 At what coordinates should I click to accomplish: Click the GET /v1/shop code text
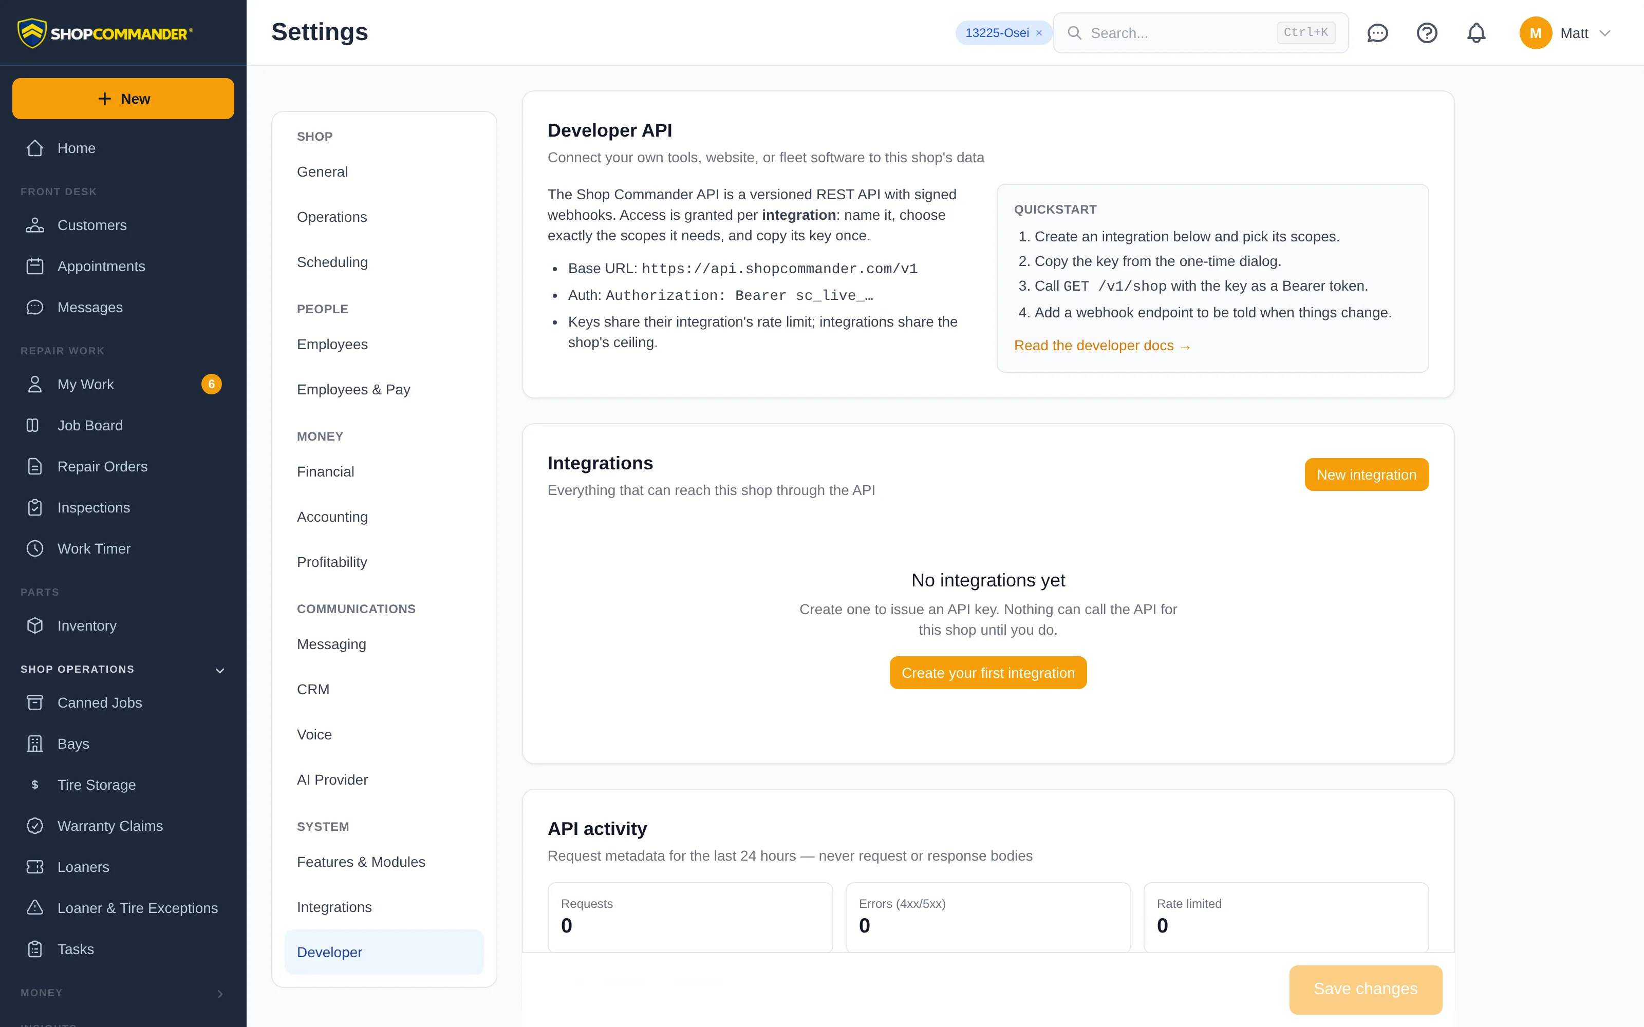pyautogui.click(x=1115, y=287)
